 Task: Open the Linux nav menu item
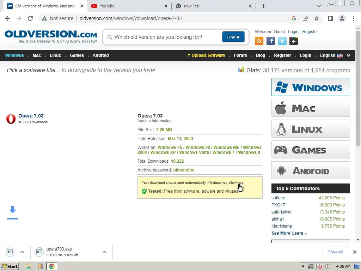tap(55, 55)
